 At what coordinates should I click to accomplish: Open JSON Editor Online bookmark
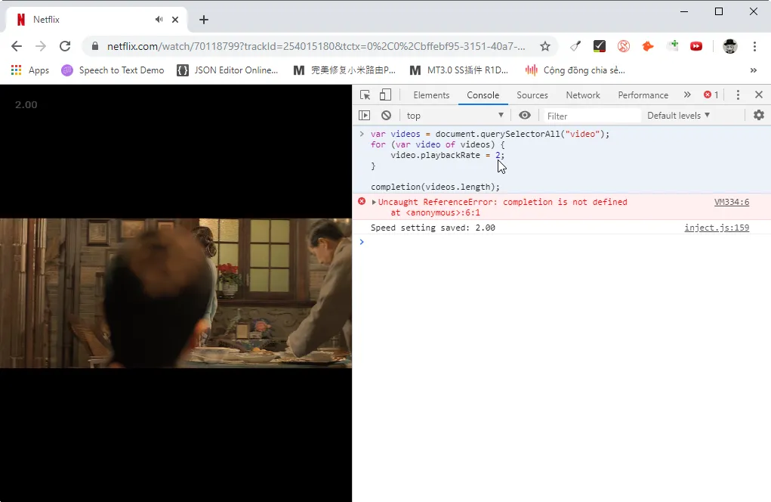point(227,70)
